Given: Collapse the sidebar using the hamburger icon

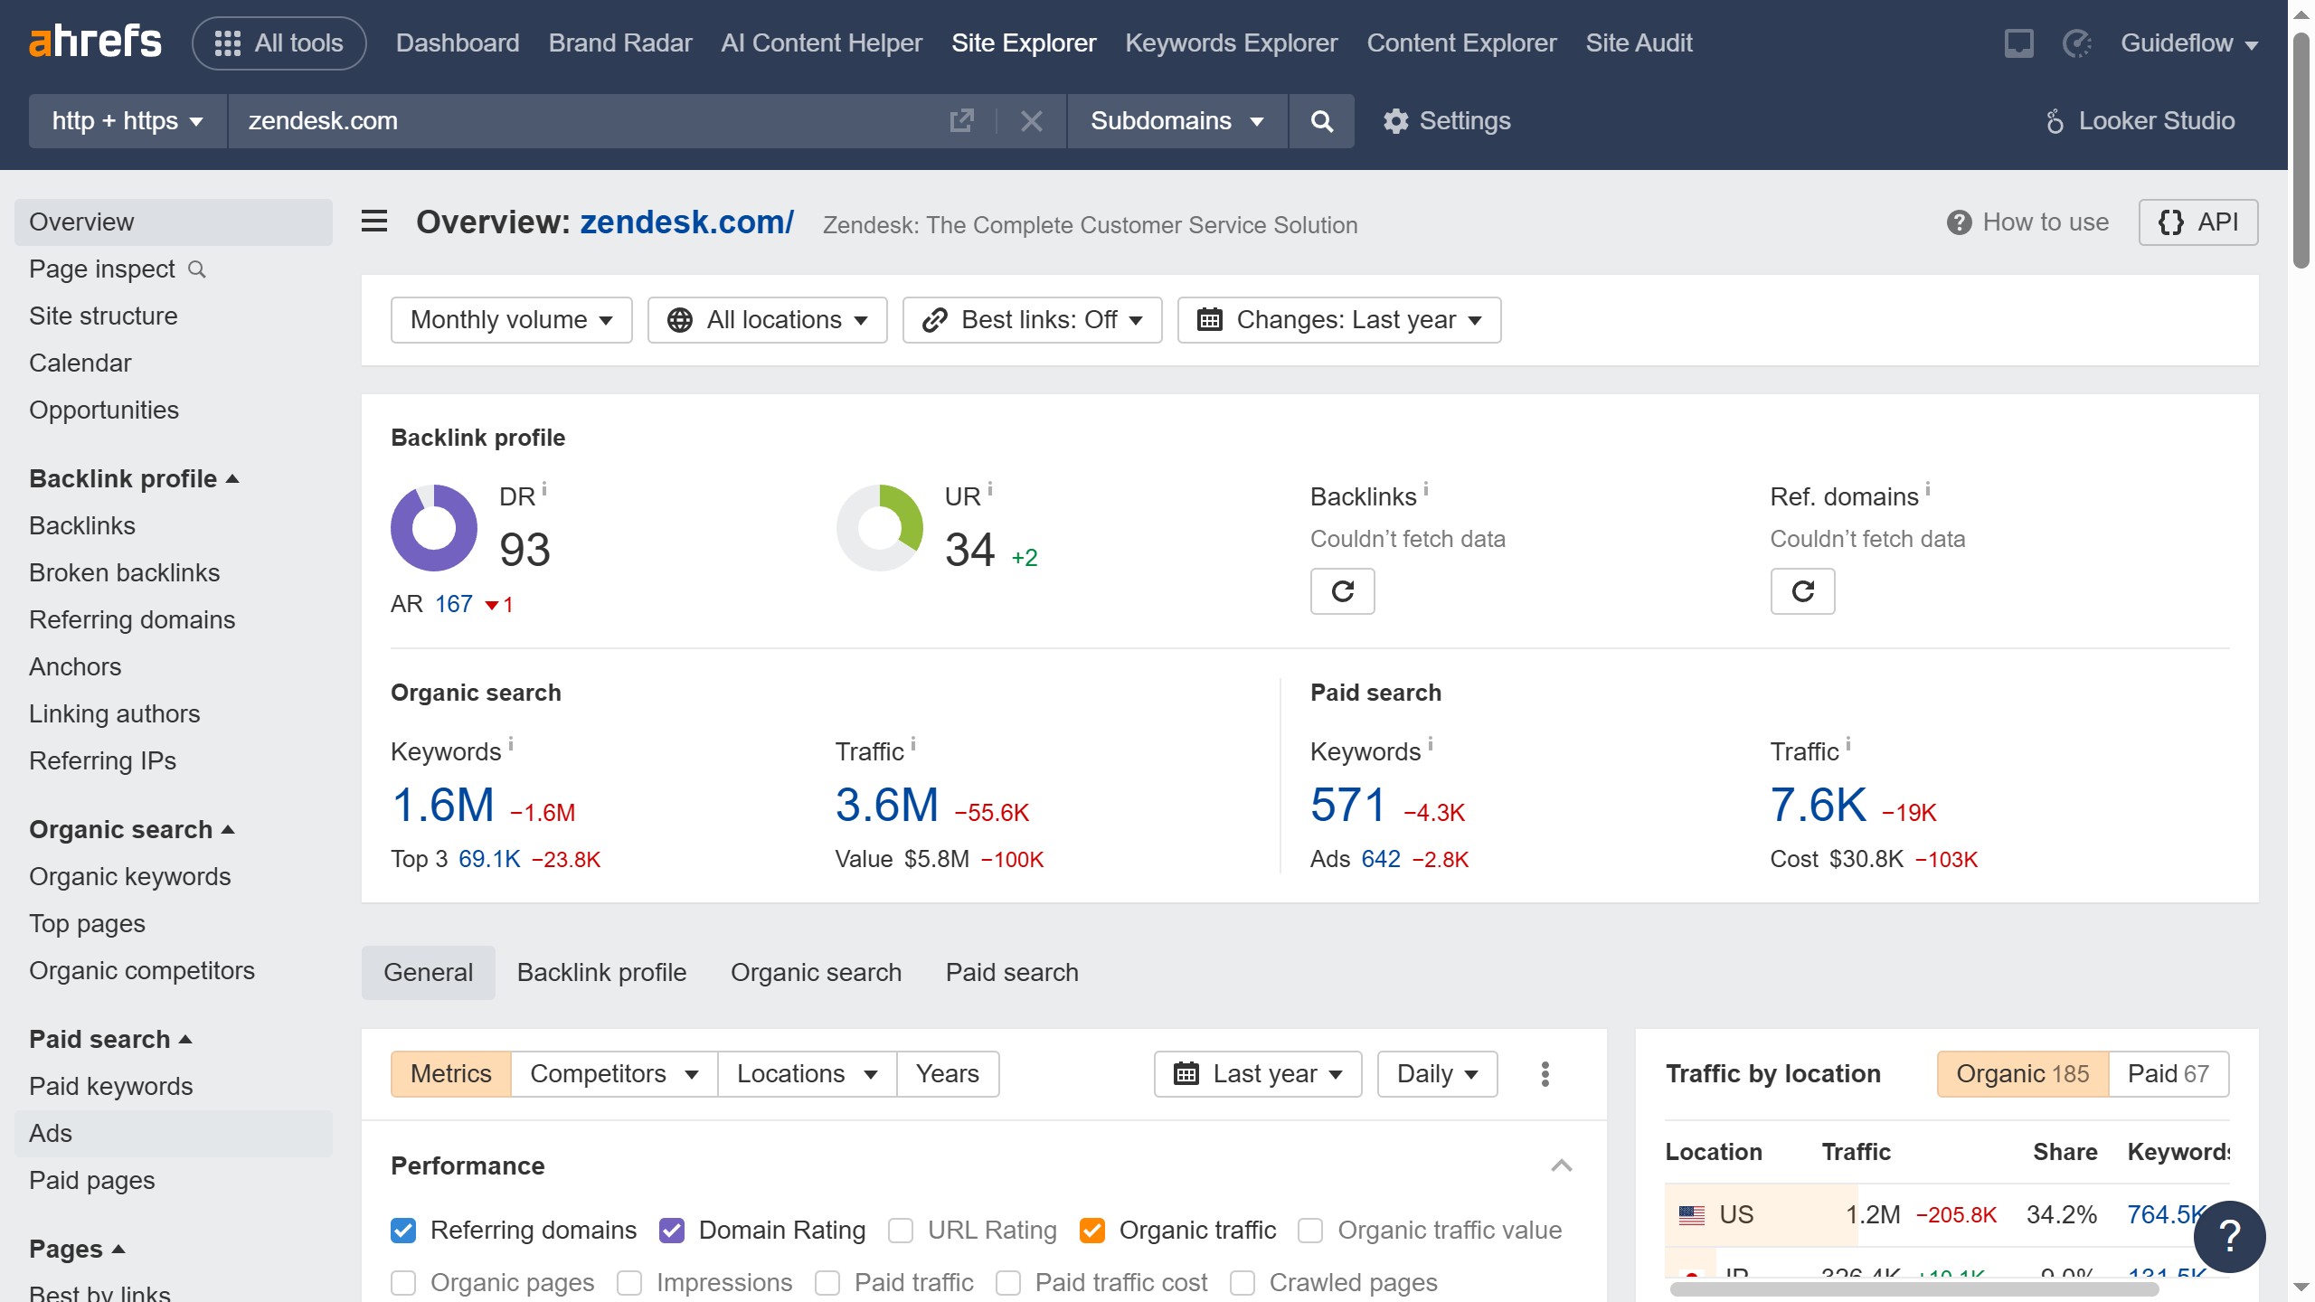Looking at the screenshot, I should tap(373, 221).
